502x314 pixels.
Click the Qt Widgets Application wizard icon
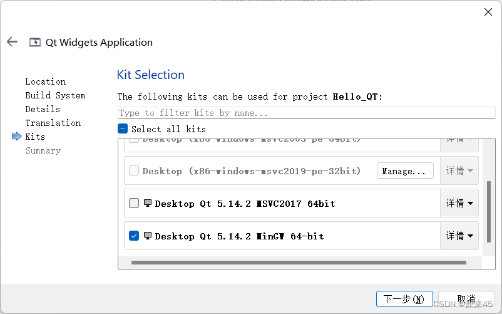pos(35,42)
